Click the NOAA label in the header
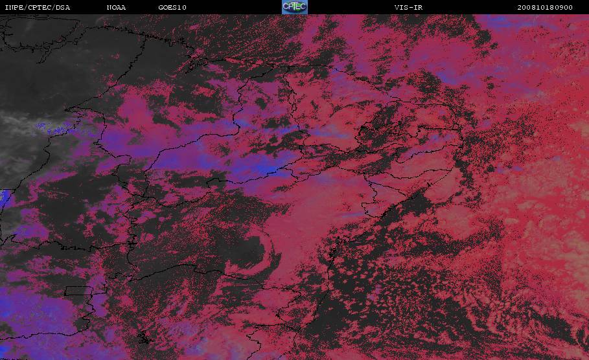Screen dimensions: 589x360 (x=116, y=8)
